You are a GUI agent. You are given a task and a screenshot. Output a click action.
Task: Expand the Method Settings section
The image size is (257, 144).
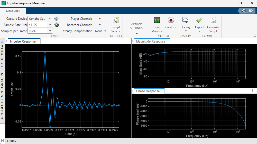(136, 34)
